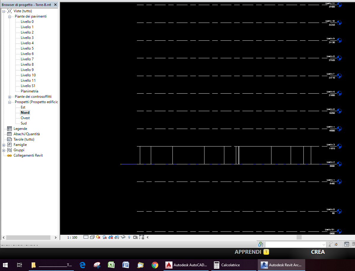This screenshot has width=355, height=271.
Task: Click the APPRENDI link
Action: coord(248,252)
